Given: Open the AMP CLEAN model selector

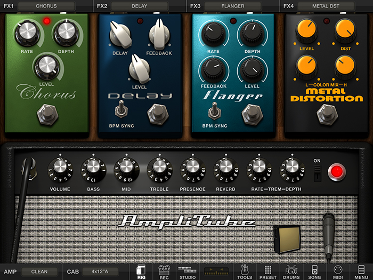Looking at the screenshot, I should 39,271.
